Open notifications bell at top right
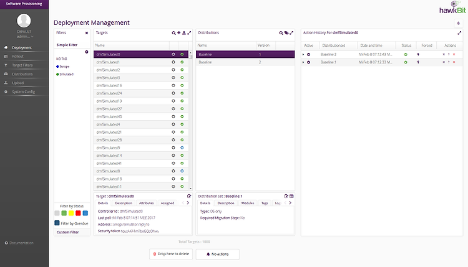Image resolution: width=468 pixels, height=267 pixels. click(459, 23)
